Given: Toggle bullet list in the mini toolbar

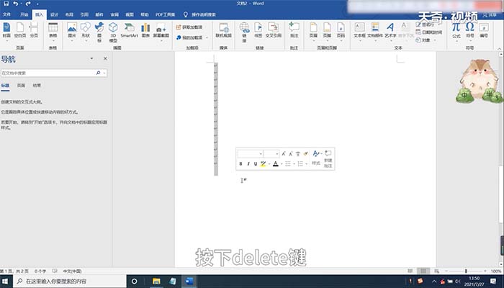Looking at the screenshot, I should [x=288, y=164].
